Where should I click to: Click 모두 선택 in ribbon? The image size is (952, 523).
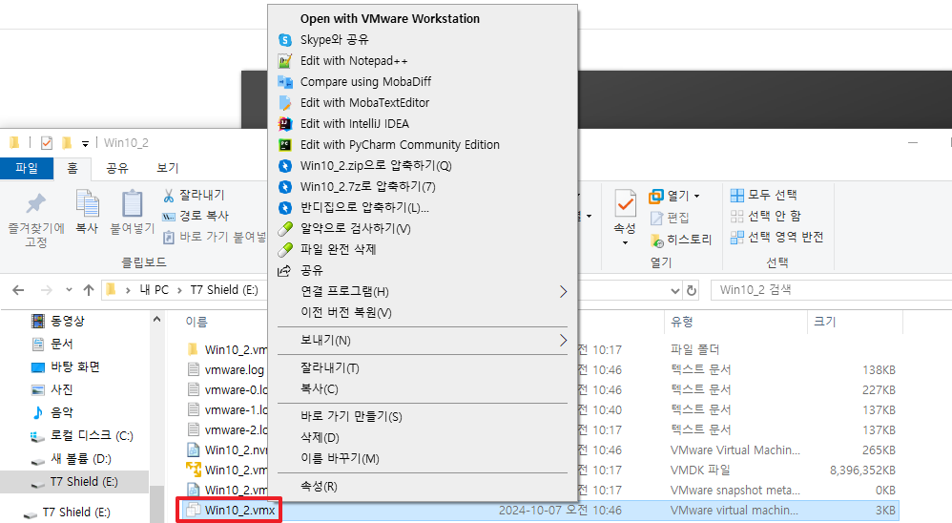click(x=764, y=195)
